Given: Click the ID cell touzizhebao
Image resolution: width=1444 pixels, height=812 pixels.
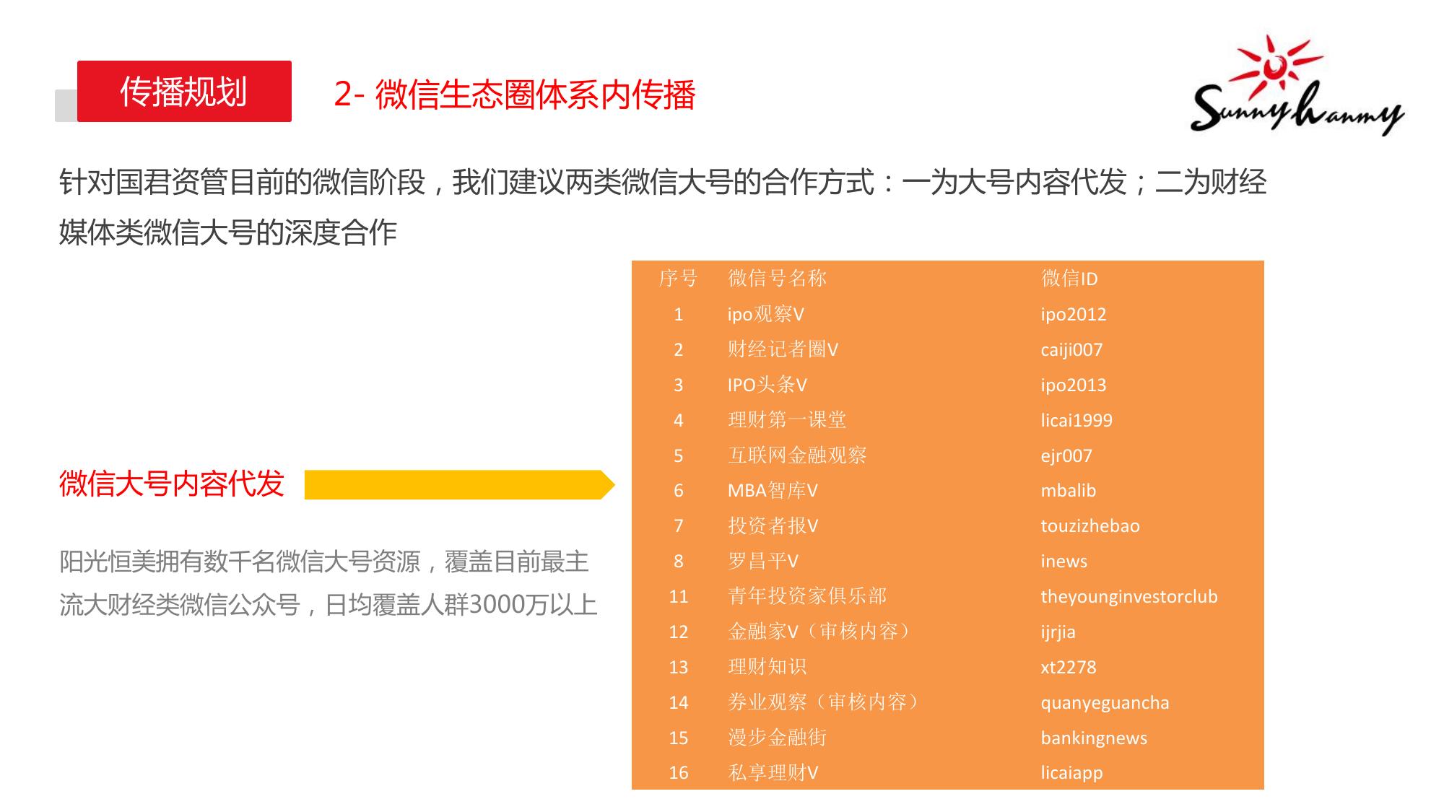Looking at the screenshot, I should (x=1090, y=526).
